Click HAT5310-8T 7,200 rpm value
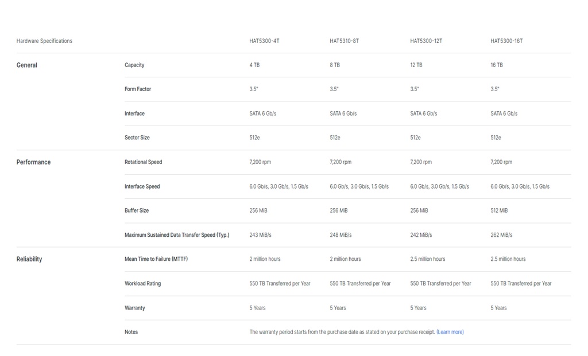This screenshot has width=588, height=356. pos(341,162)
